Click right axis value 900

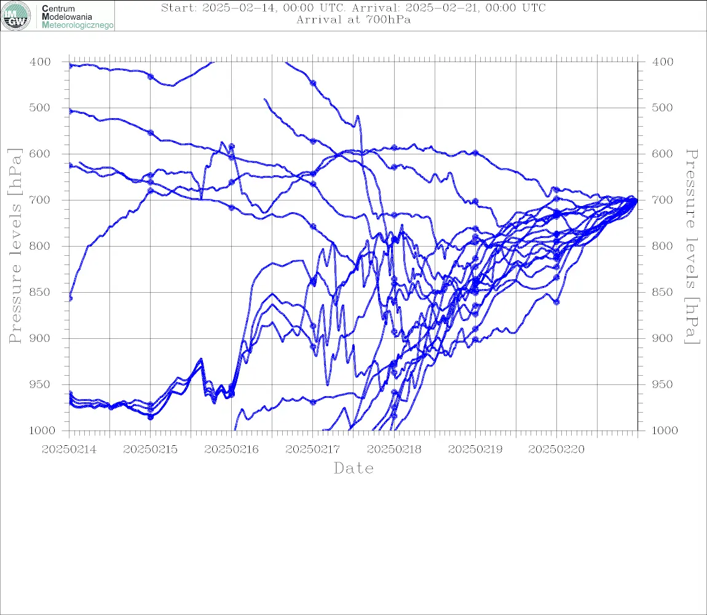tap(662, 338)
